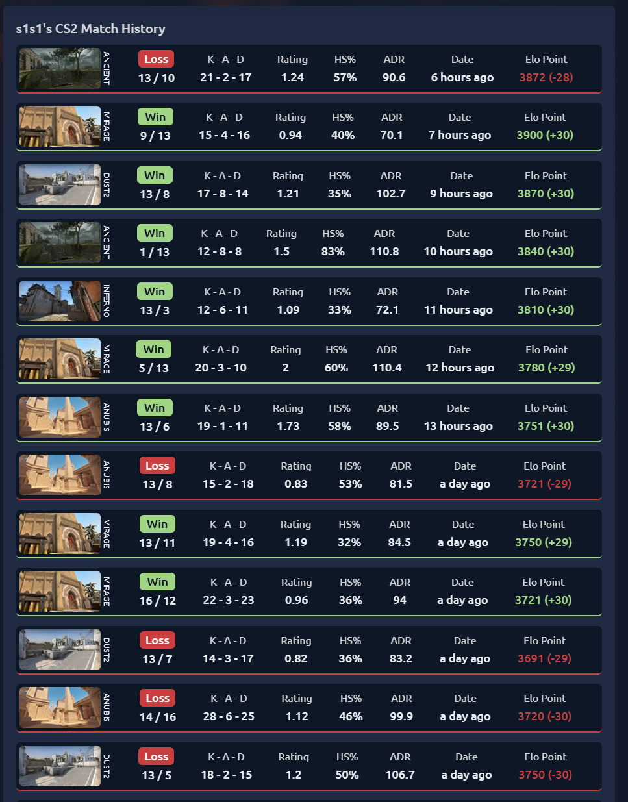The image size is (628, 802).
Task: Select the HS% value 60%
Action: (x=336, y=368)
